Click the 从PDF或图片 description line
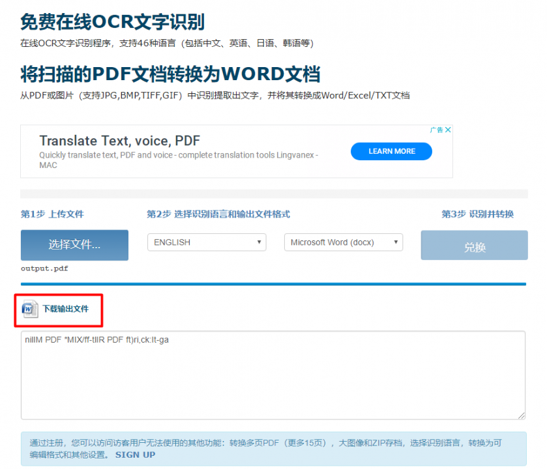This screenshot has height=469, width=547. pos(215,96)
